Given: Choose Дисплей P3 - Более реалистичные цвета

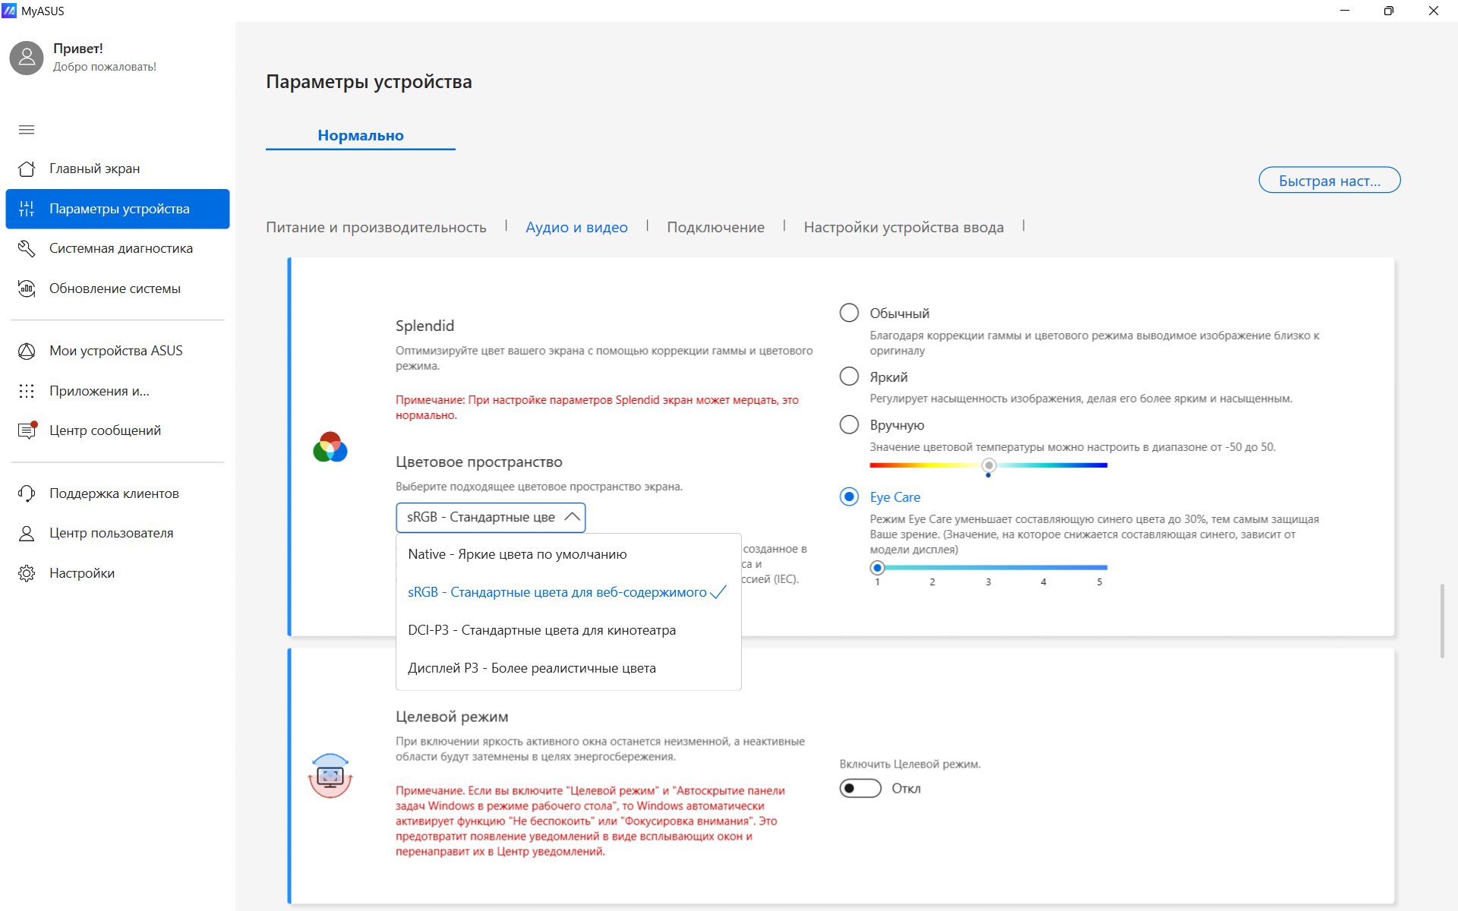Looking at the screenshot, I should click(568, 668).
